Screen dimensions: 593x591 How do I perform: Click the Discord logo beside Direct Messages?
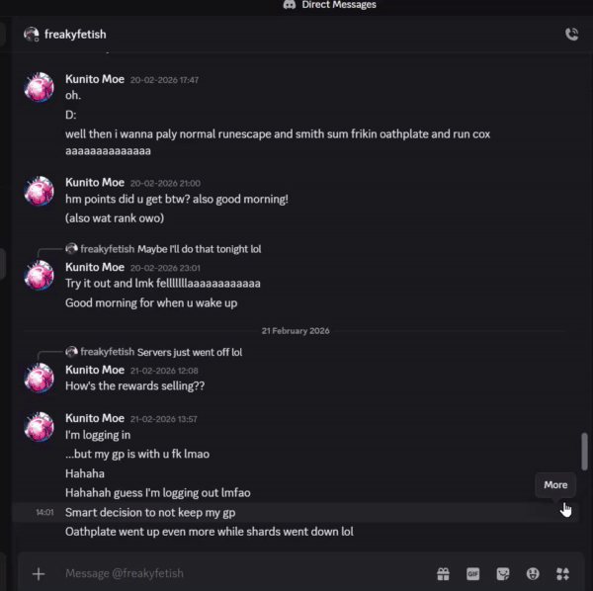[x=290, y=5]
